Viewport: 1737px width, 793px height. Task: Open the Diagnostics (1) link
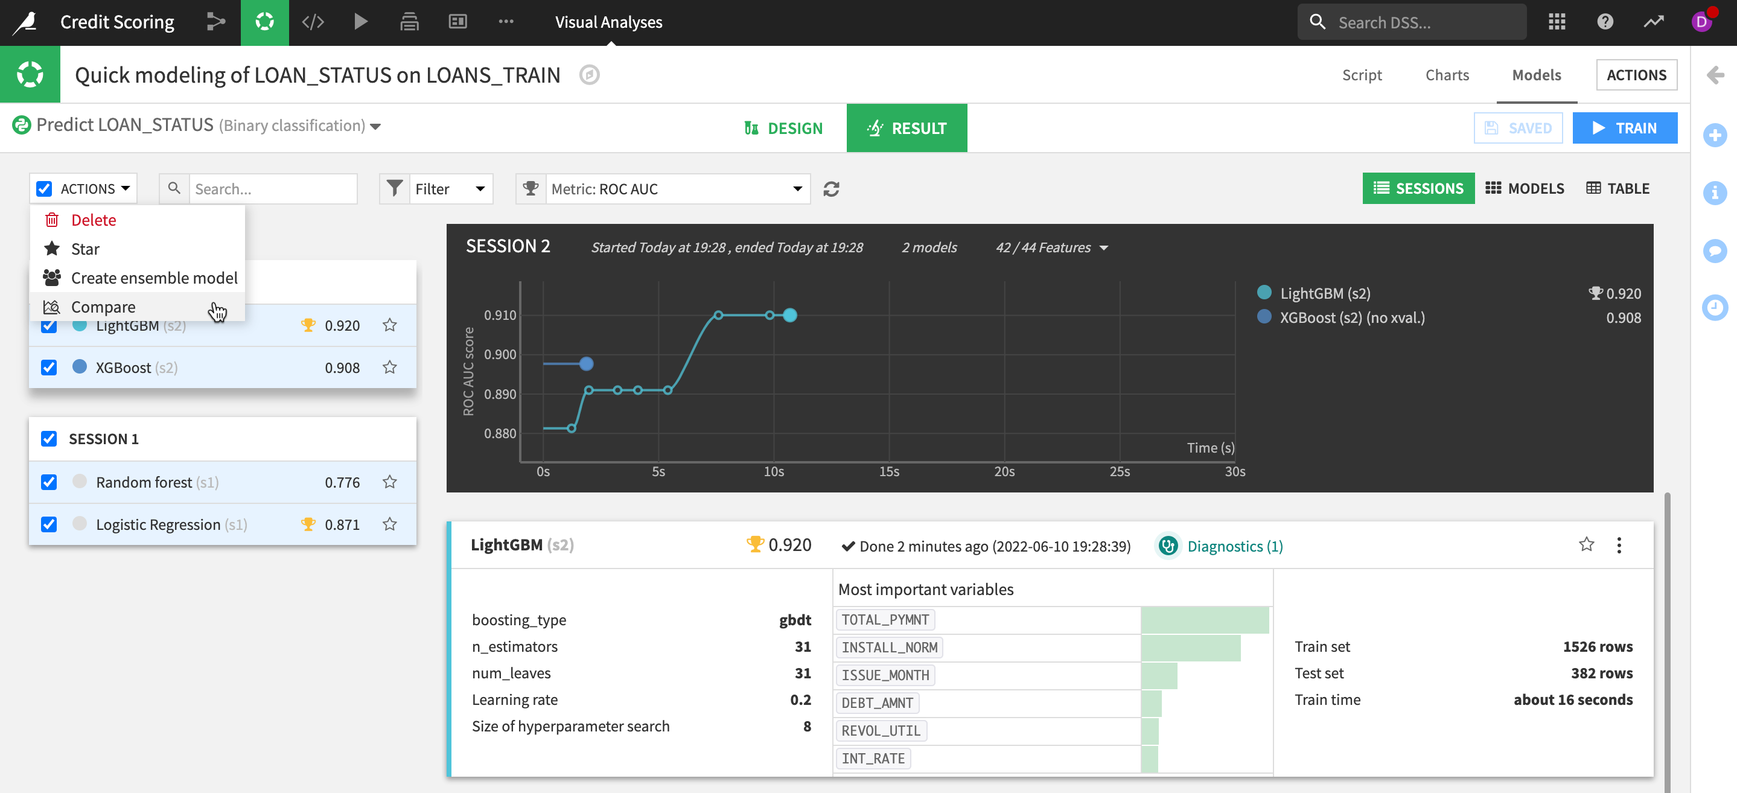[1234, 546]
